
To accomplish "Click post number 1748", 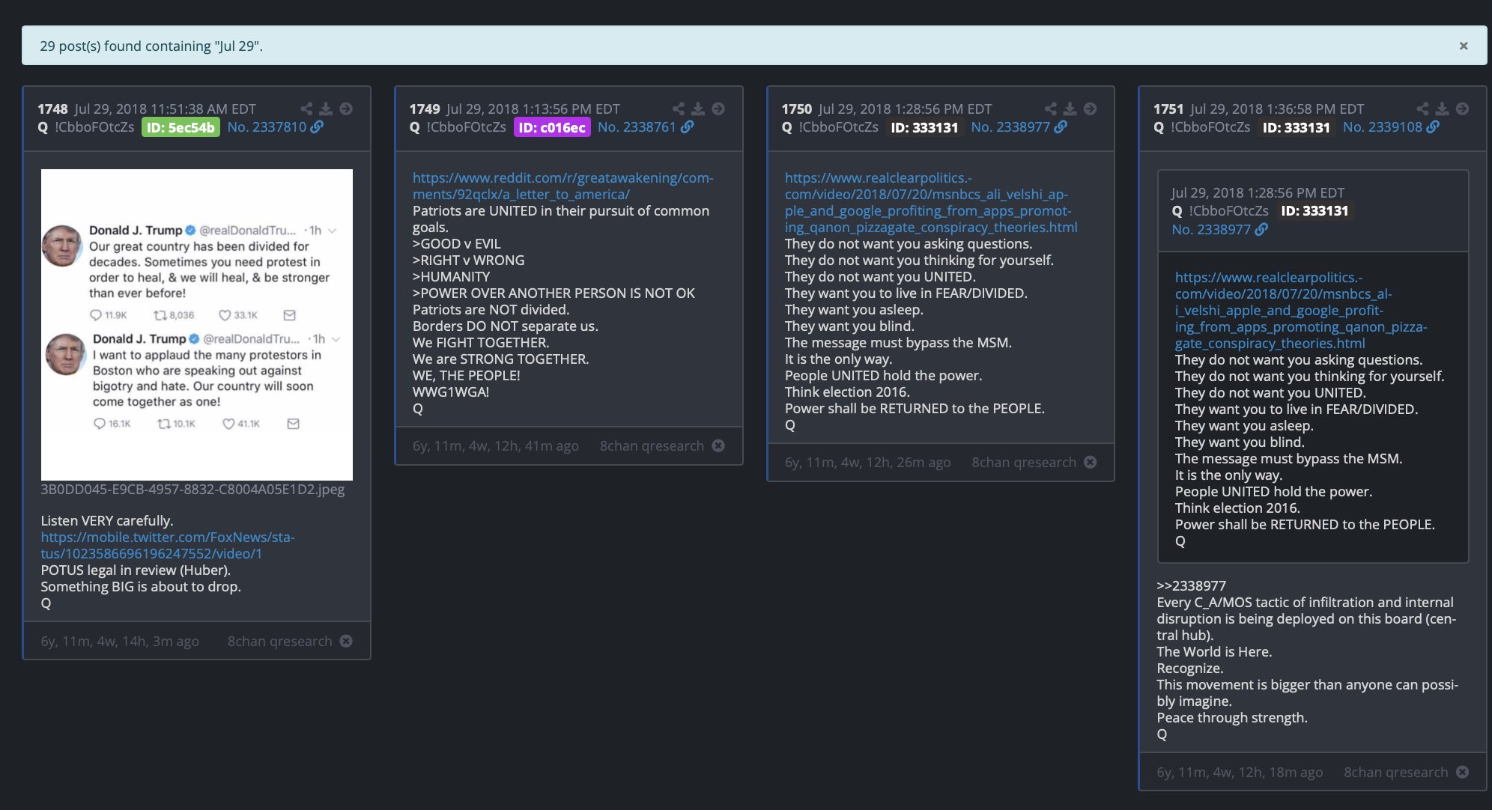I will pos(52,109).
